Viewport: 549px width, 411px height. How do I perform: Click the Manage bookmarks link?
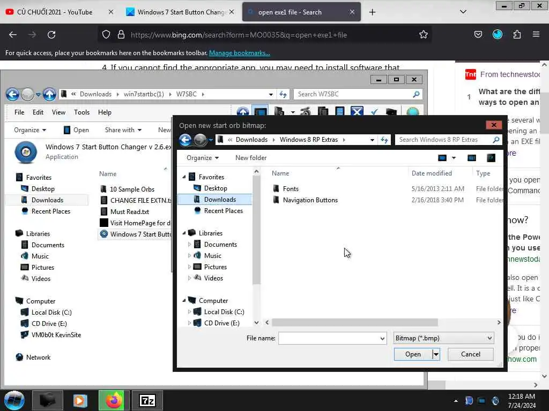click(240, 53)
